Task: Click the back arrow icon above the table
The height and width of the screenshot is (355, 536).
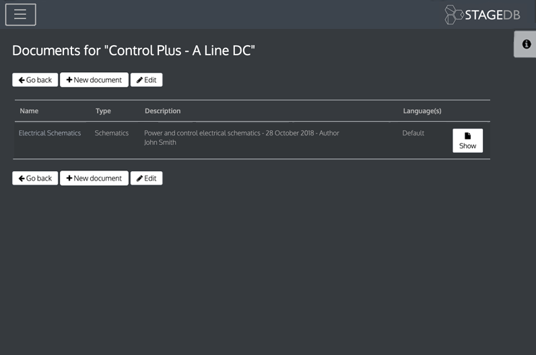Action: (22, 80)
